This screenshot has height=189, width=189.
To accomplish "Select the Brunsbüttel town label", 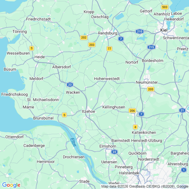I will tap(43, 118).
